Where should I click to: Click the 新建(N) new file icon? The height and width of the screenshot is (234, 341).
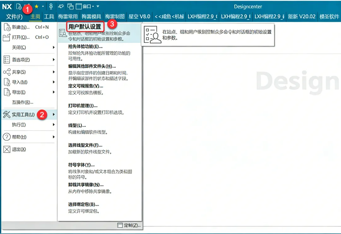[7, 27]
